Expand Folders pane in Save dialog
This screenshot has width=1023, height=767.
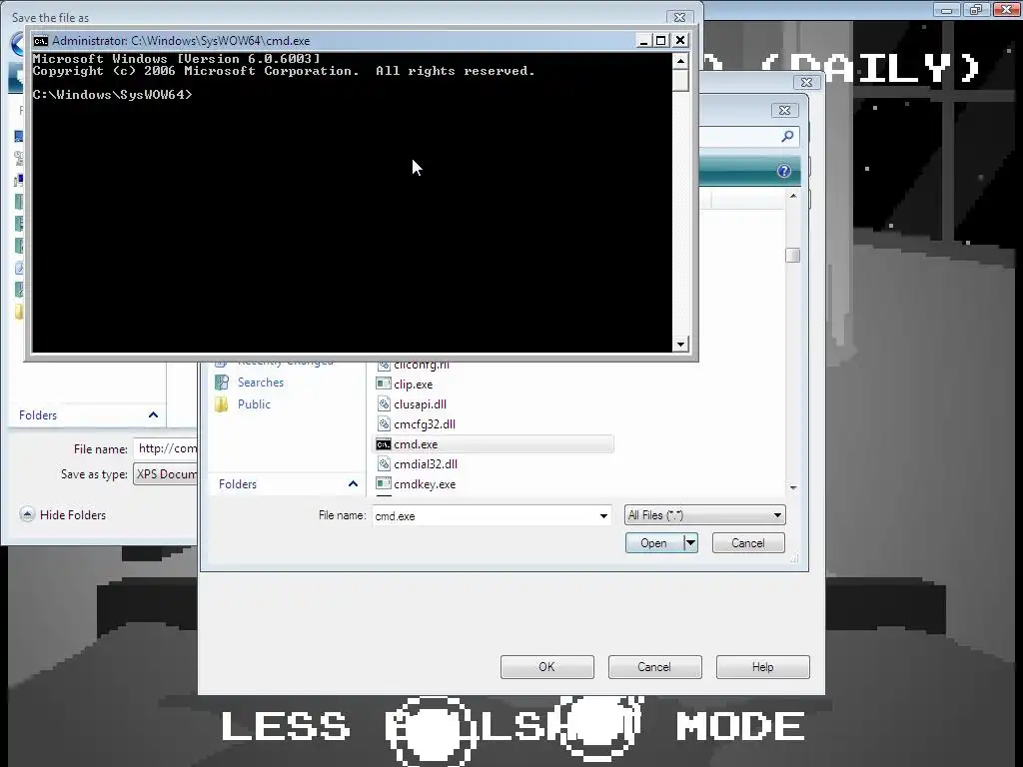[x=153, y=414]
